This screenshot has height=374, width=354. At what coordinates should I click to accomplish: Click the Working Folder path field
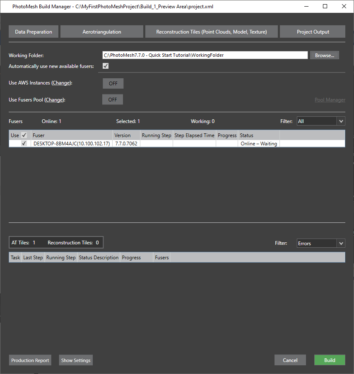click(205, 55)
